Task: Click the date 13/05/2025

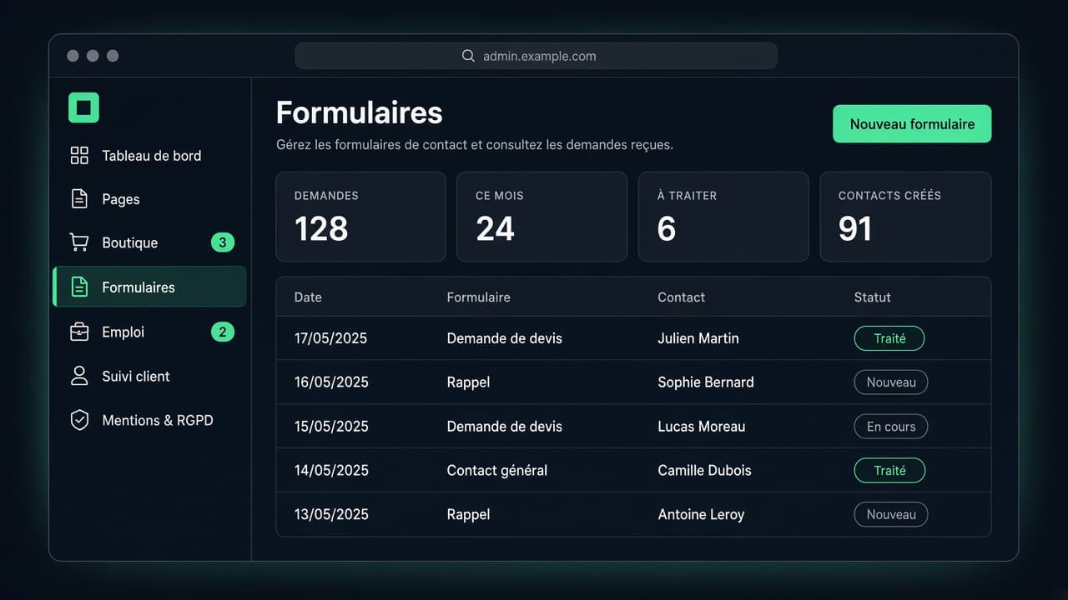Action: (330, 515)
